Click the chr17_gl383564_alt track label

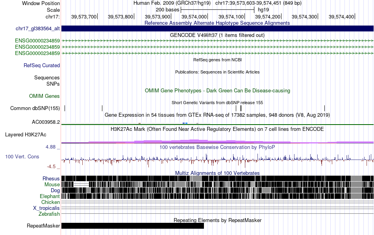tap(38, 29)
